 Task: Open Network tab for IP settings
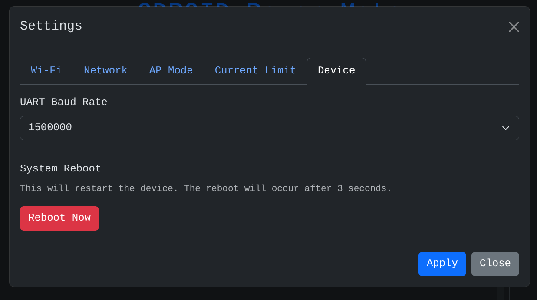point(105,70)
